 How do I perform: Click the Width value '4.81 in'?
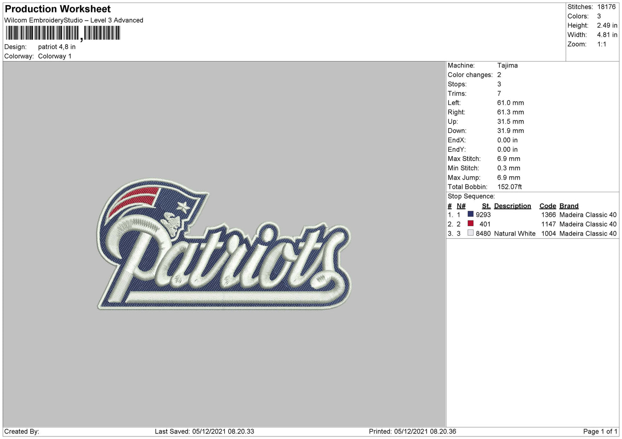point(607,35)
